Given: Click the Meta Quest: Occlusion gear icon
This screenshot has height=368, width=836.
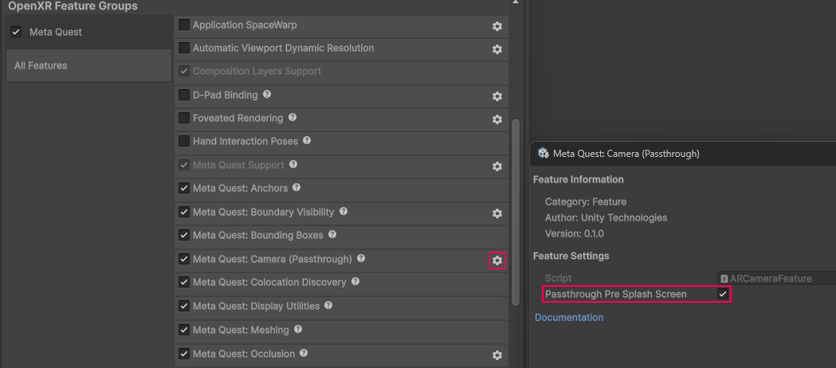Looking at the screenshot, I should [497, 355].
